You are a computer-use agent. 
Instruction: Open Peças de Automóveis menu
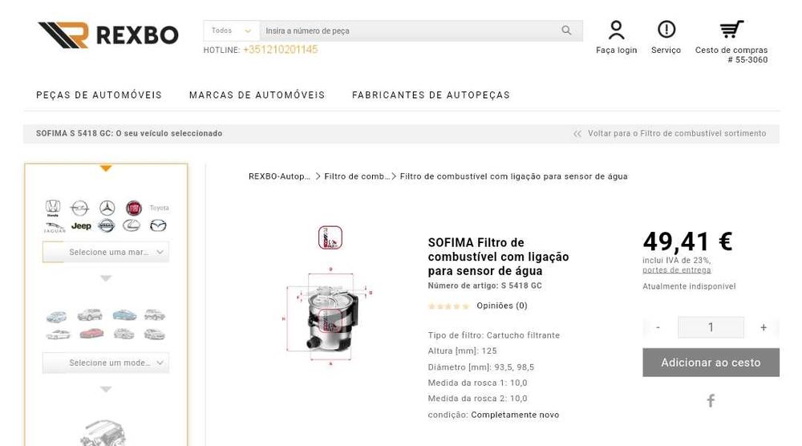pyautogui.click(x=99, y=95)
